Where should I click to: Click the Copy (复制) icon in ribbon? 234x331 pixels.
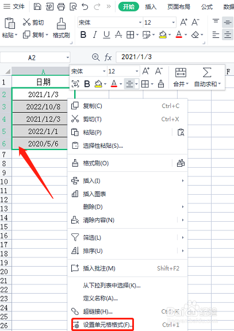tap(26, 34)
